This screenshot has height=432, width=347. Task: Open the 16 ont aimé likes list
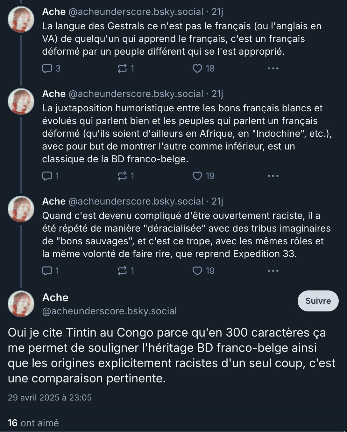click(x=33, y=423)
